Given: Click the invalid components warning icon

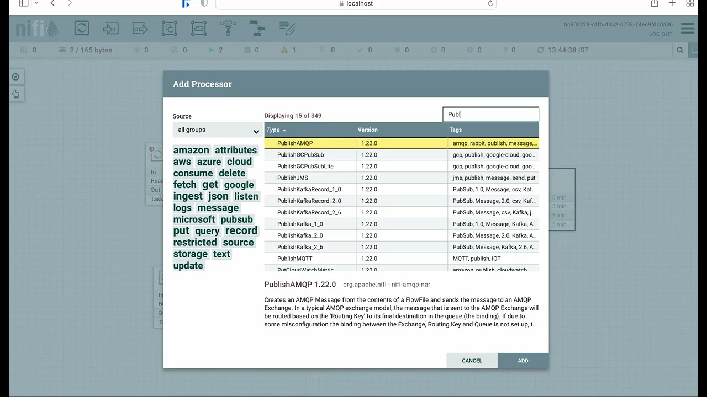Looking at the screenshot, I should pos(284,50).
